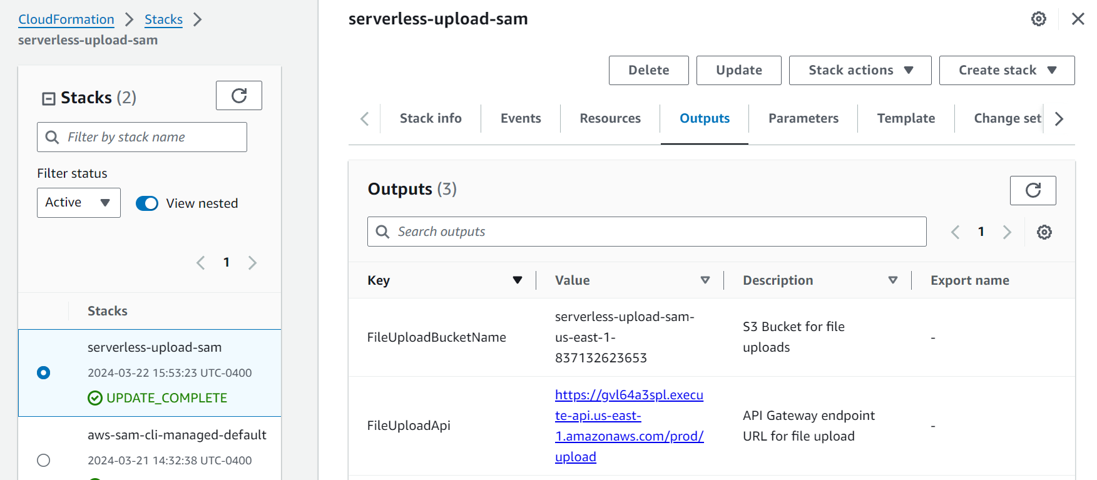This screenshot has height=480, width=1097.
Task: Click the Search outputs field
Action: (646, 232)
